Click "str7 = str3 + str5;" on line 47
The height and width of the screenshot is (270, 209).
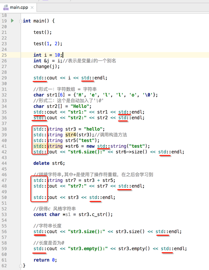coord(90,180)
